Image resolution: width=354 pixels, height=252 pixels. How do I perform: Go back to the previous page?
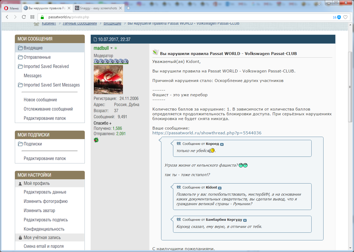click(x=7, y=17)
